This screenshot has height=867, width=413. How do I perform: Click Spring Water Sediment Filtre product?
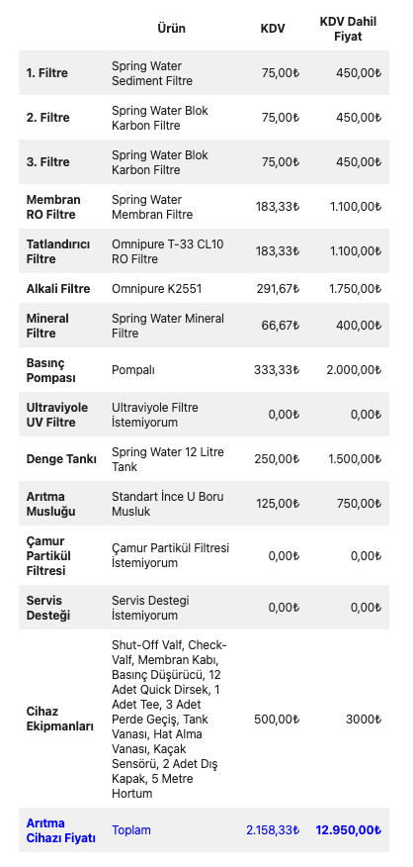pos(152,73)
